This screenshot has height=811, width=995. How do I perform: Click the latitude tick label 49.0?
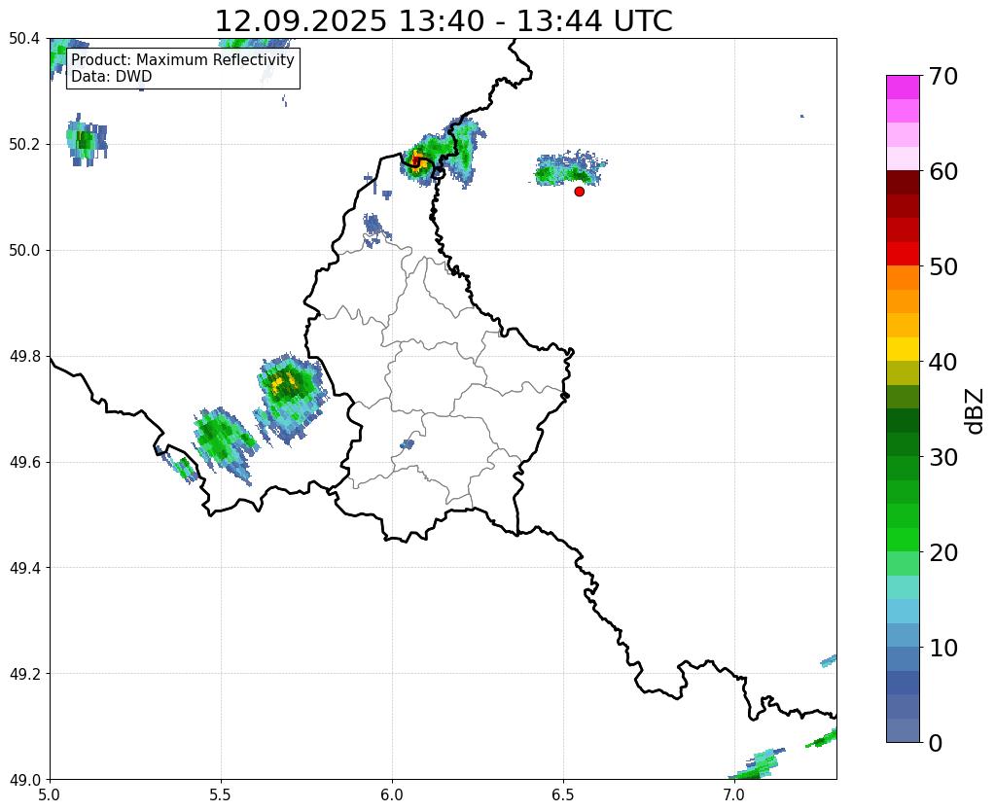(x=24, y=780)
